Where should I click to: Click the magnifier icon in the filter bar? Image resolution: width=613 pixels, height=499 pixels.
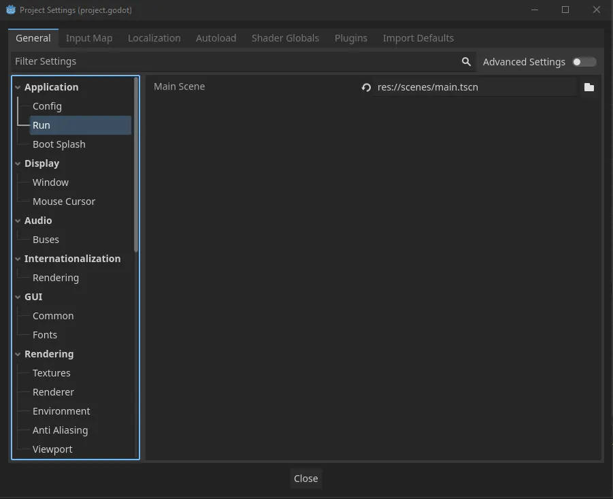[466, 61]
